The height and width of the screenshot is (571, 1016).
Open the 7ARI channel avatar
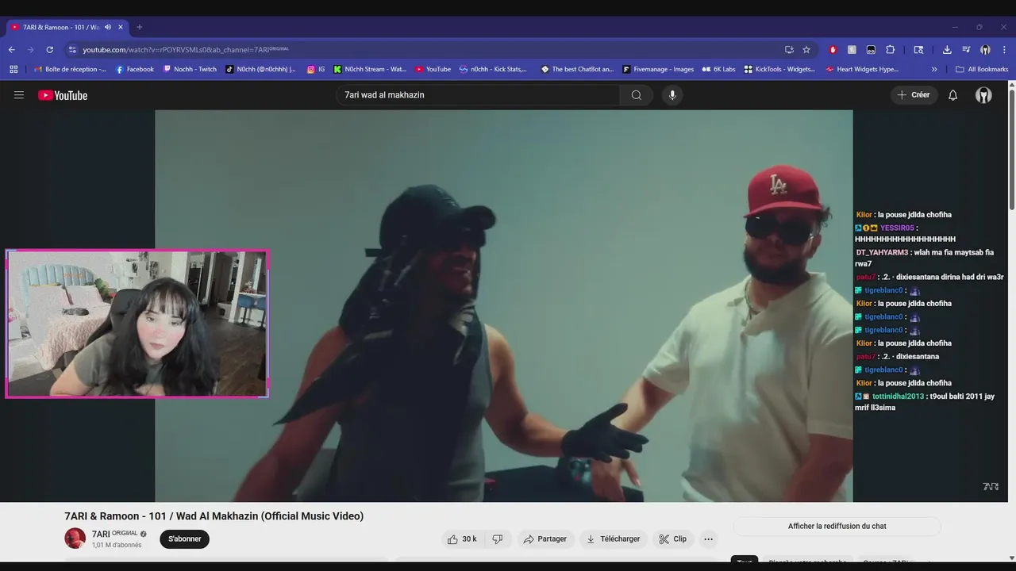click(x=75, y=538)
